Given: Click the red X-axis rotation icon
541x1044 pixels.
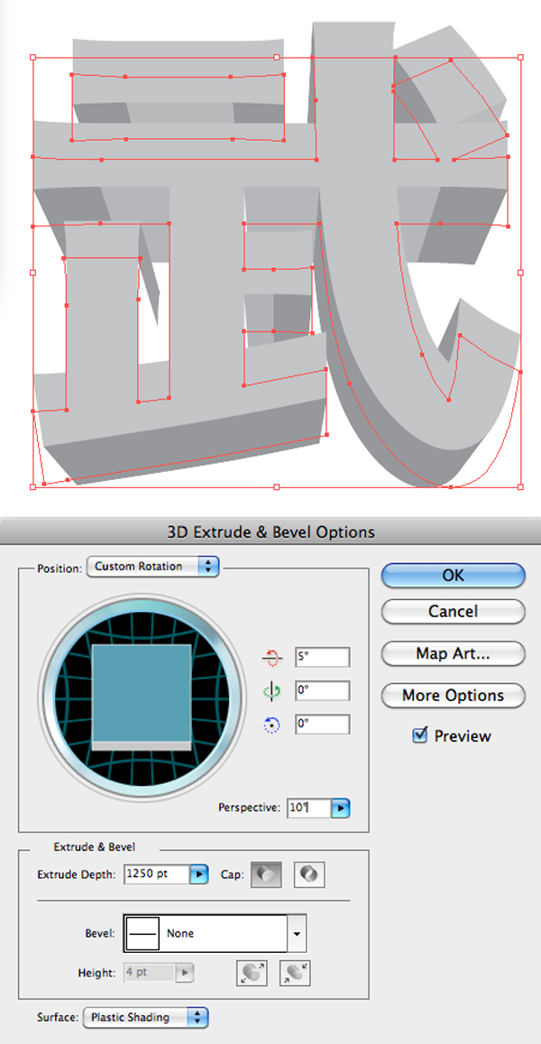Looking at the screenshot, I should [x=272, y=658].
